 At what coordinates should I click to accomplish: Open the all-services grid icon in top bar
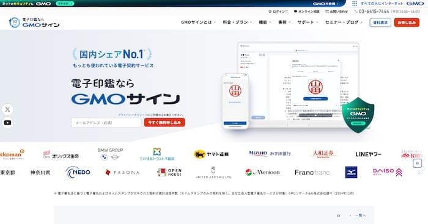point(354,4)
